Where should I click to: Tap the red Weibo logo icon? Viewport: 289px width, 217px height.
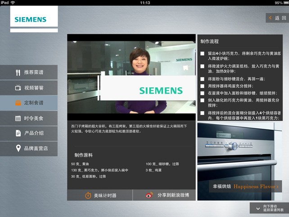[149, 195]
